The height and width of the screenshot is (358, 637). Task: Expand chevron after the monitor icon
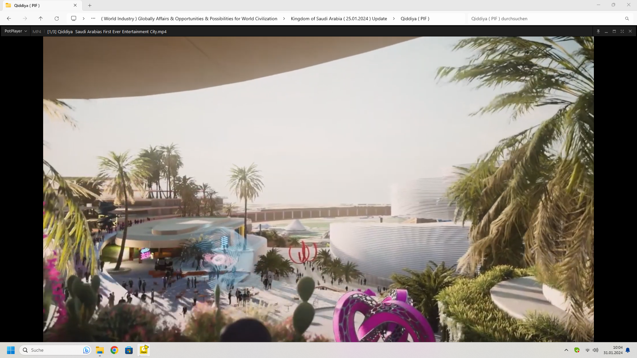(x=84, y=19)
